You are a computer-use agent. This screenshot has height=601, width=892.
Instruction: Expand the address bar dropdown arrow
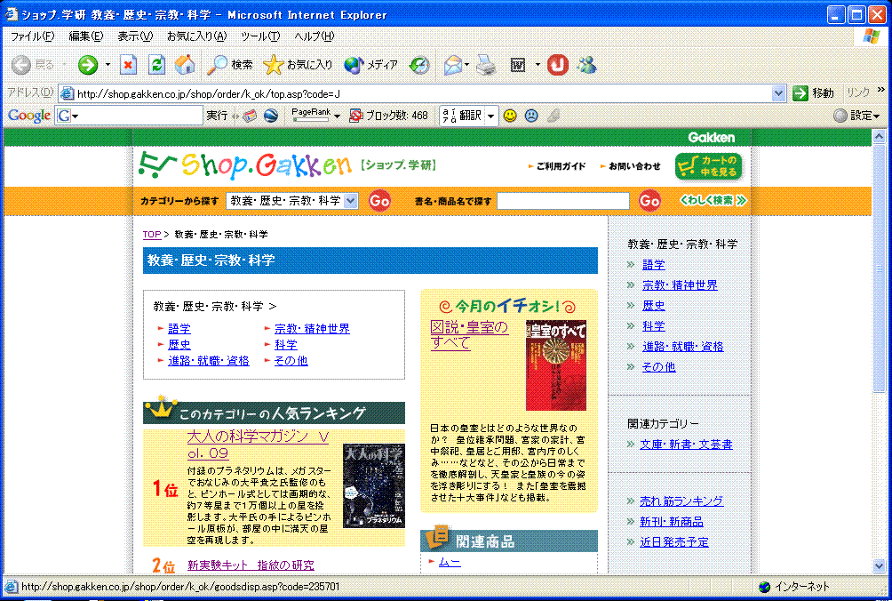coord(778,93)
